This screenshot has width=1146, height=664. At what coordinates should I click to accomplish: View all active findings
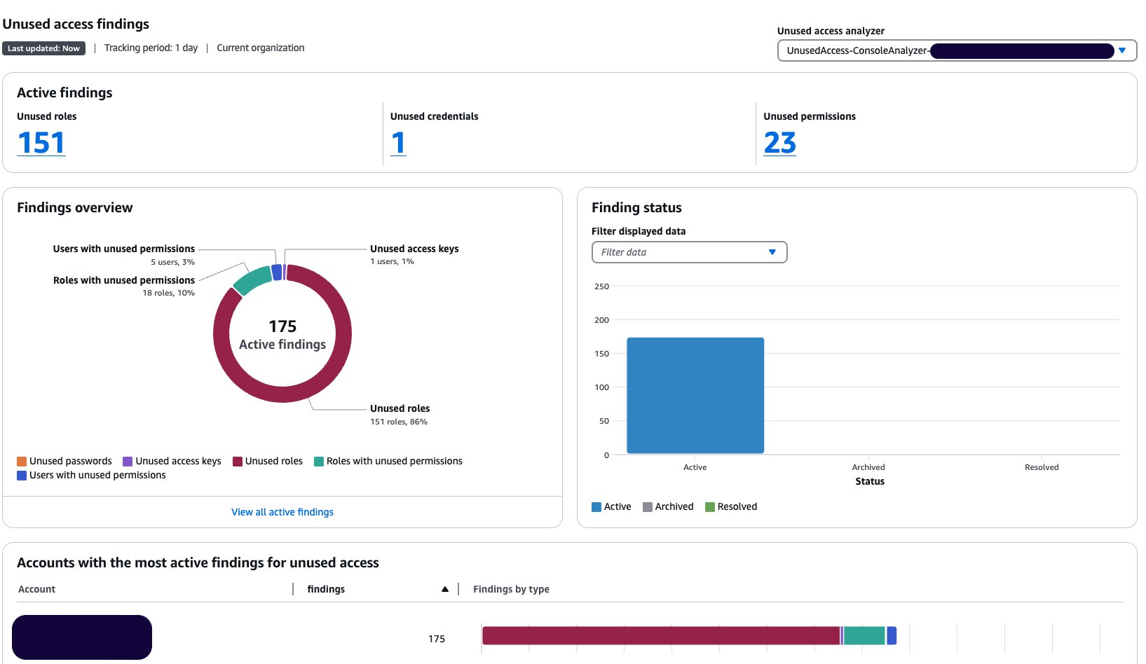tap(282, 511)
